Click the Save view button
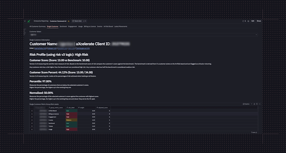 pos(77,21)
